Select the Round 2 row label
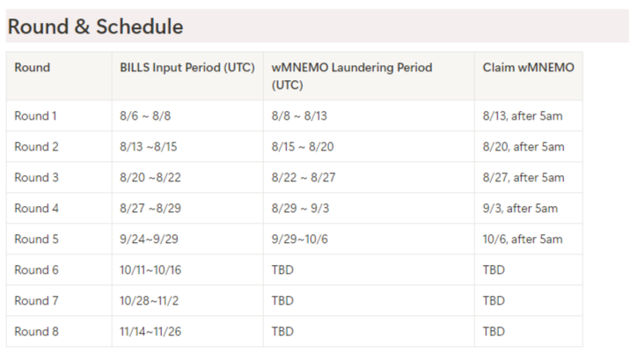638x353 pixels. tap(36, 147)
